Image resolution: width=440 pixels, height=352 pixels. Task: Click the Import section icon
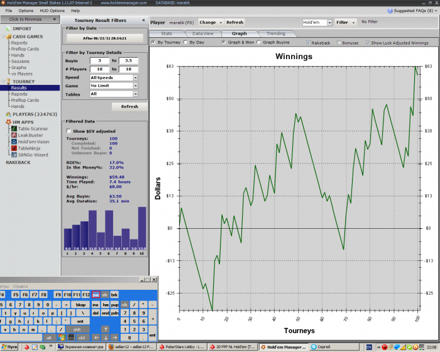[x=8, y=28]
